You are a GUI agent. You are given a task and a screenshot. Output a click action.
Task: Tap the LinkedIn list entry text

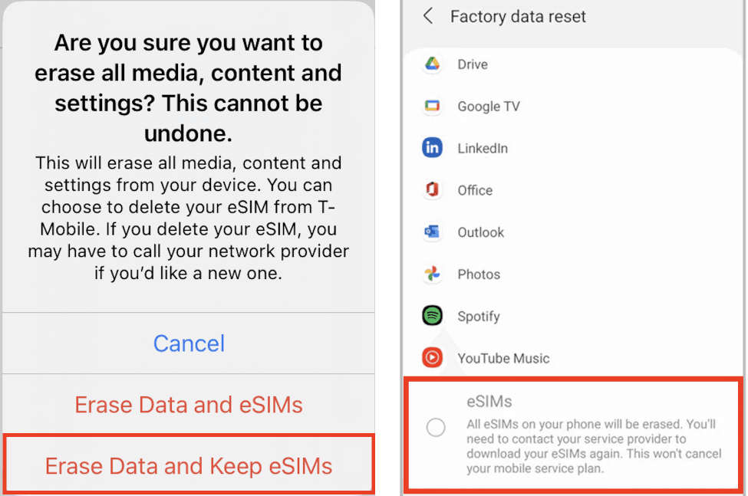coord(483,148)
